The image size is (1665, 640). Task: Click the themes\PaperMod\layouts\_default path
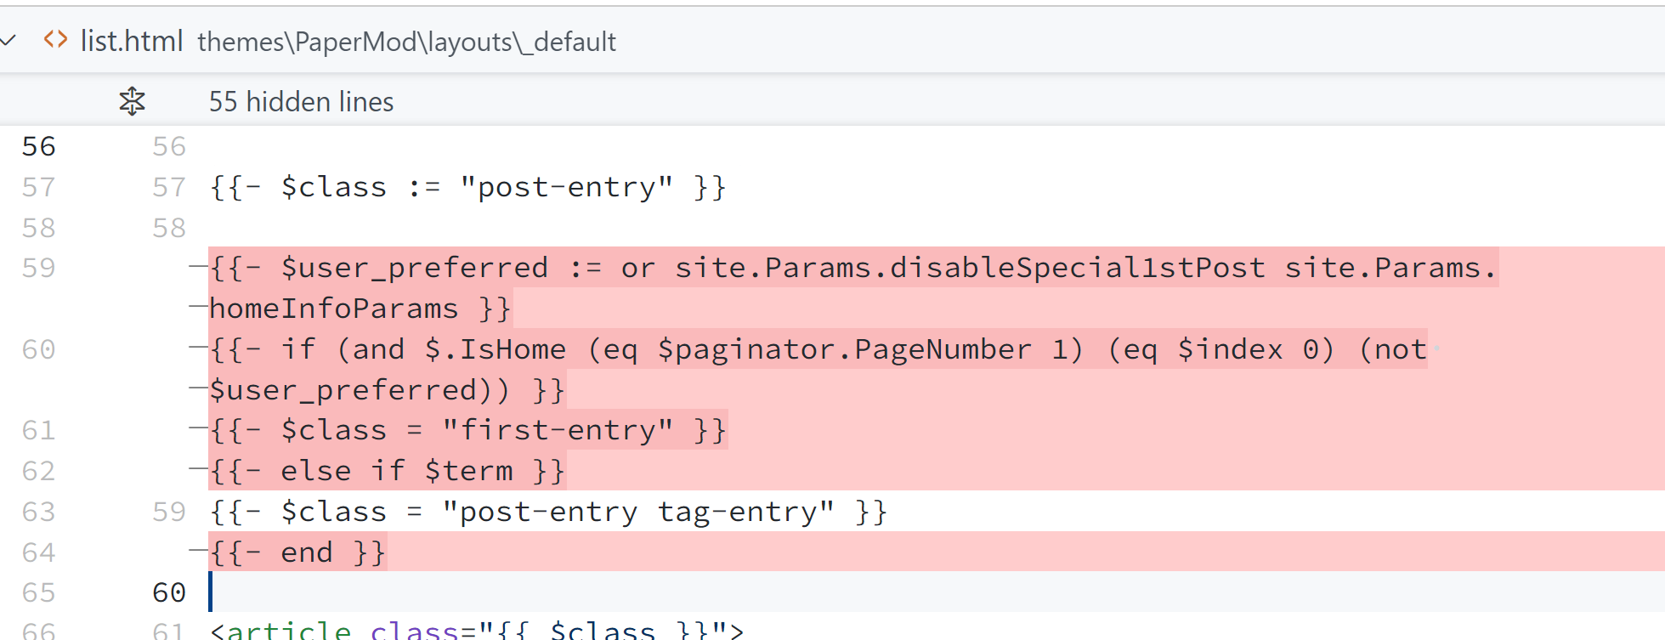point(406,42)
